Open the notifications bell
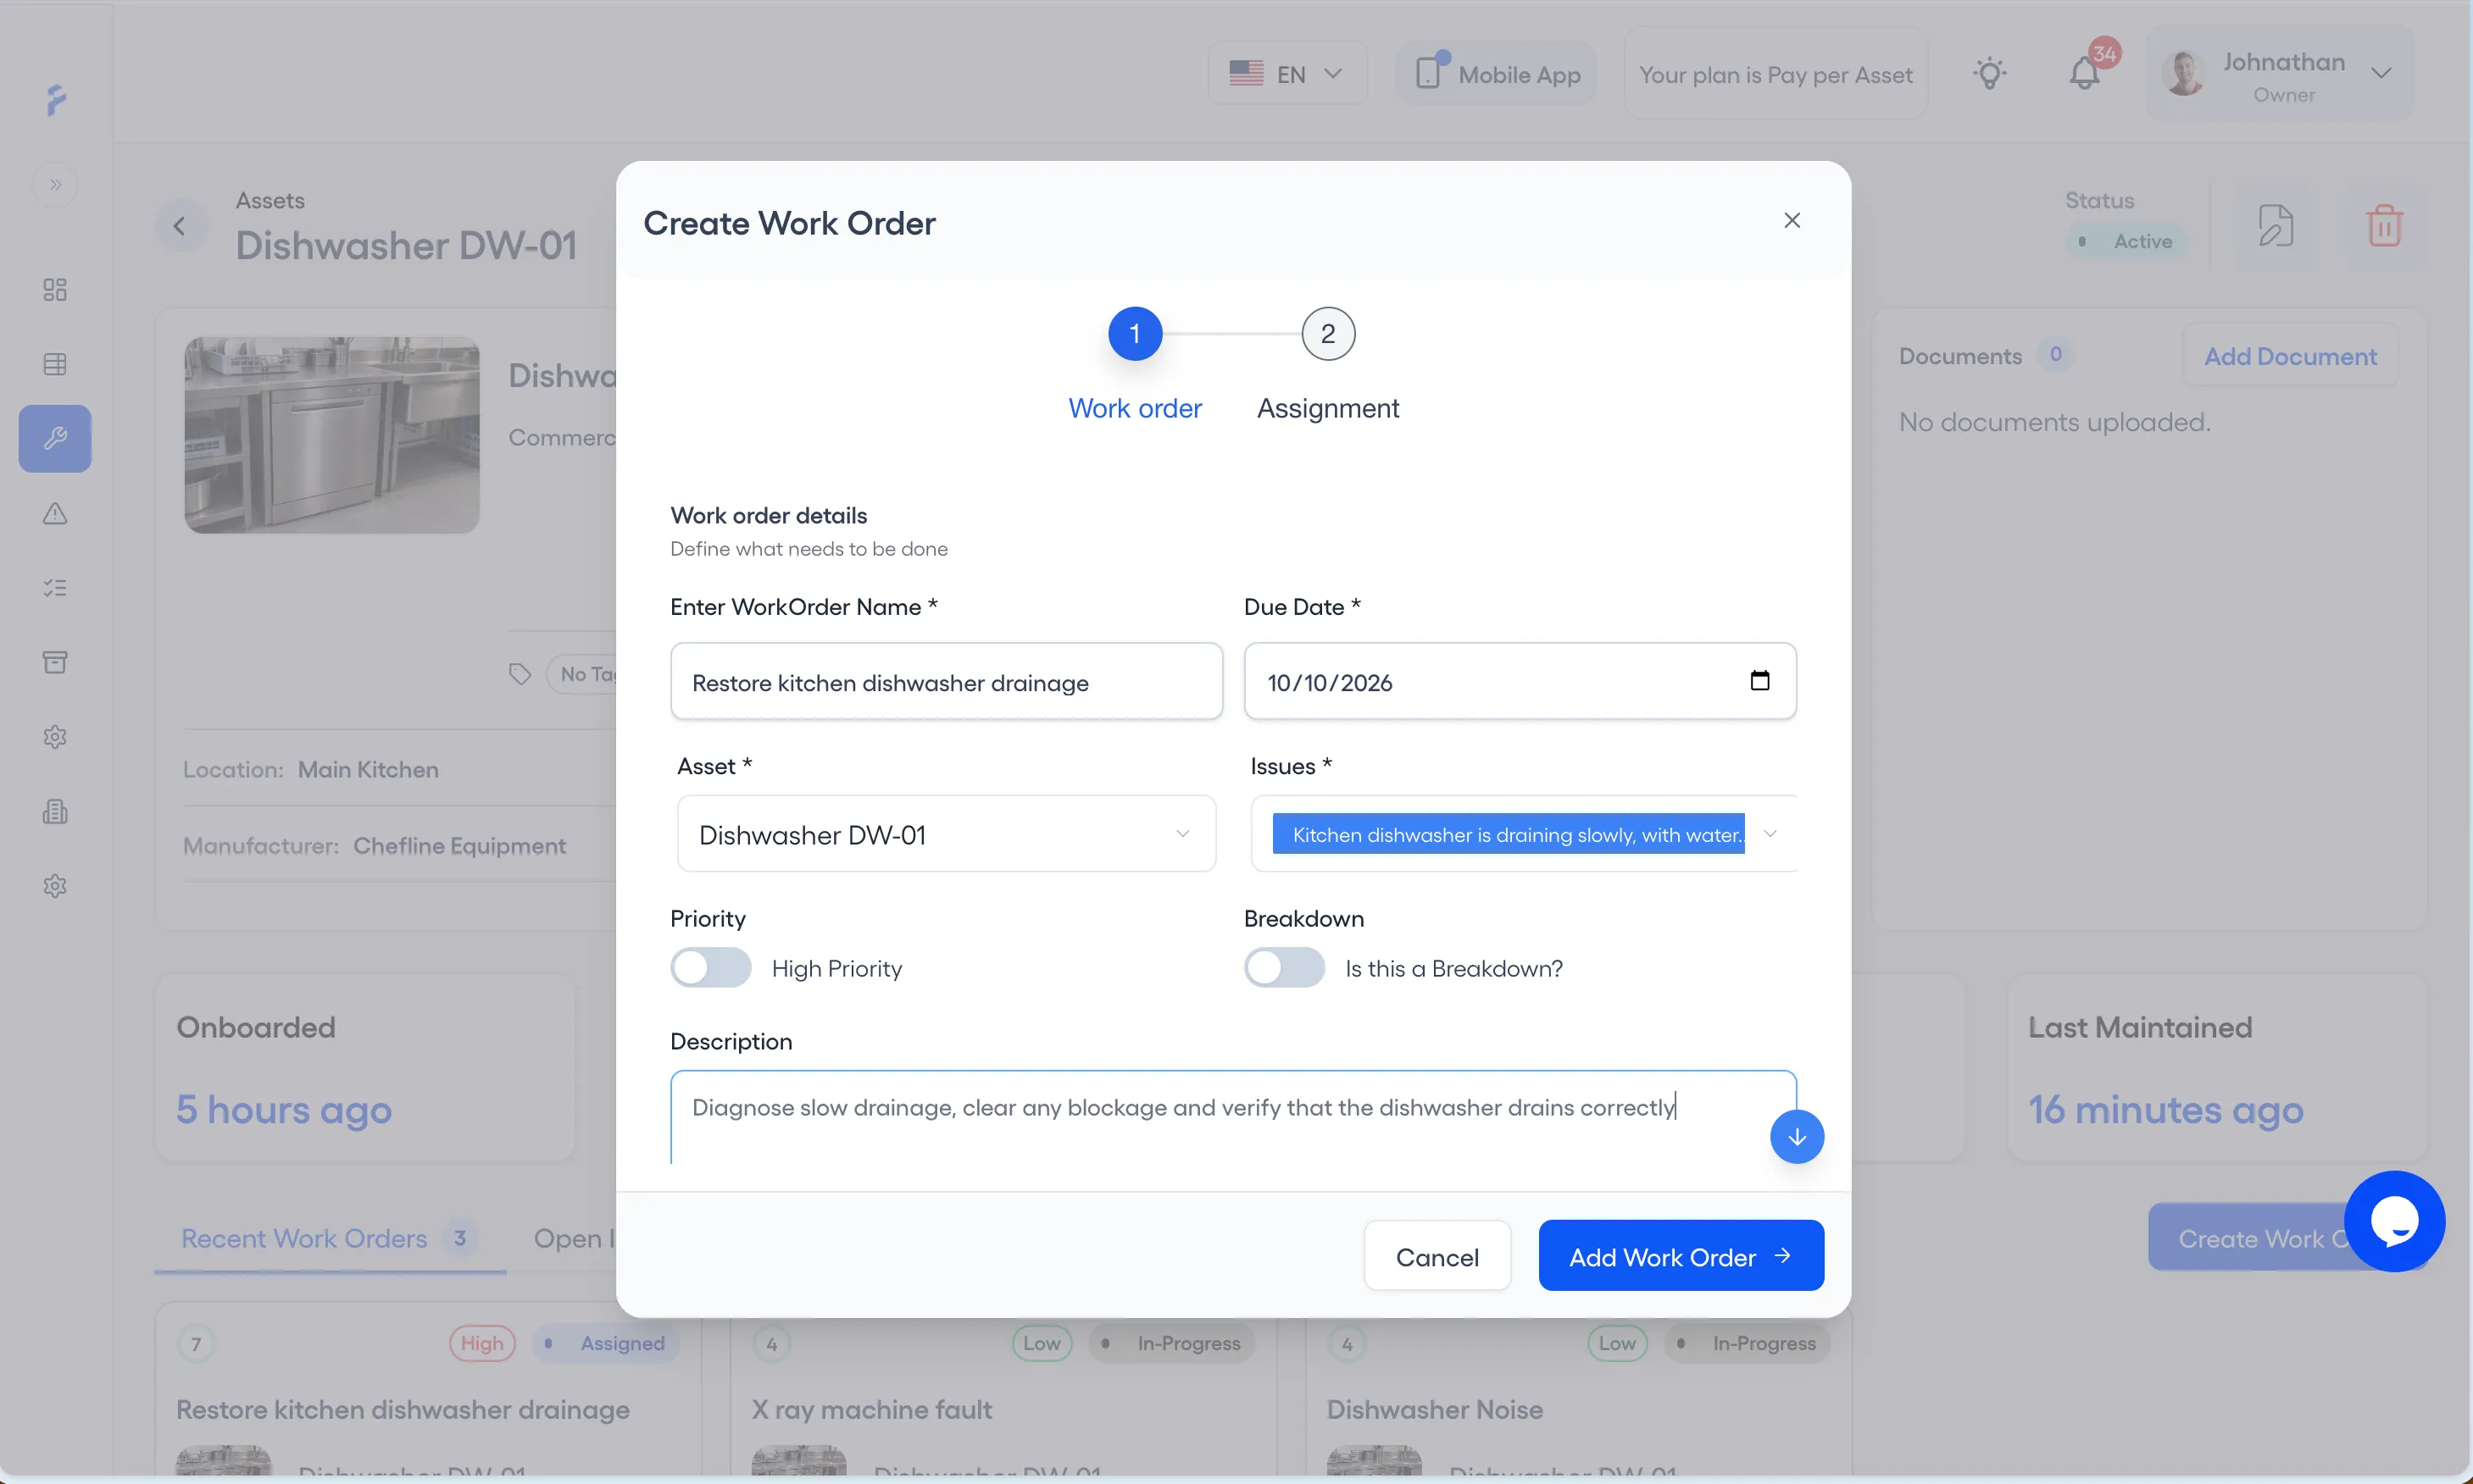This screenshot has width=2473, height=1484. pos(2084,74)
